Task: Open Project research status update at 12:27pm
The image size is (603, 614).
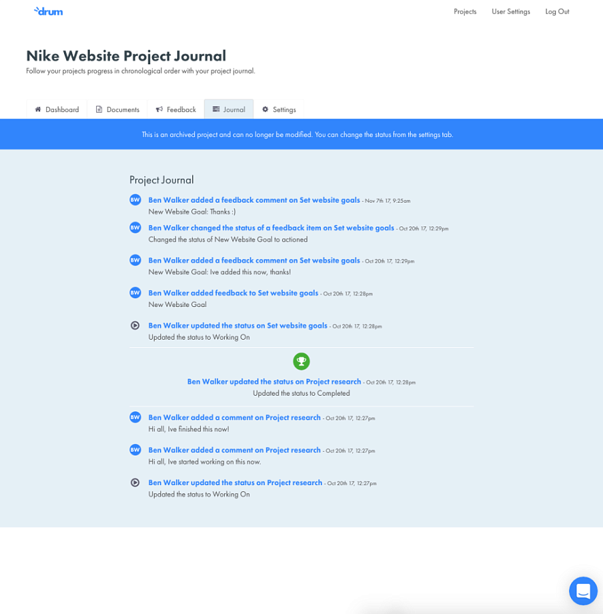Action: point(235,482)
